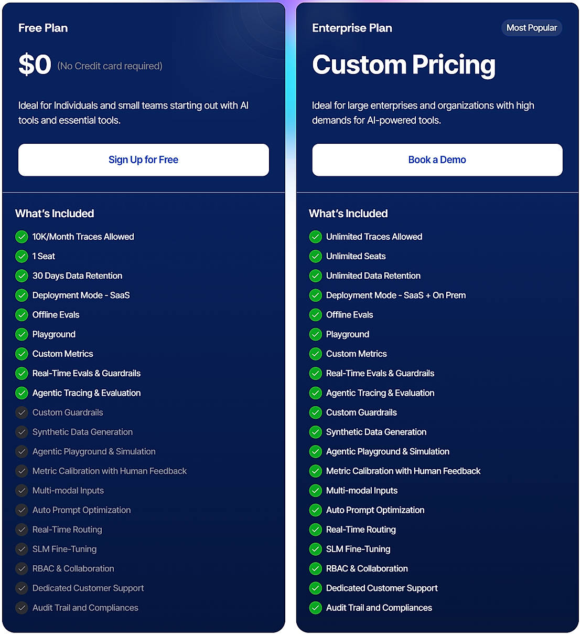Click gray check next to Free Plan SLM Fine-Tuning
This screenshot has height=635, width=581.
click(x=21, y=549)
